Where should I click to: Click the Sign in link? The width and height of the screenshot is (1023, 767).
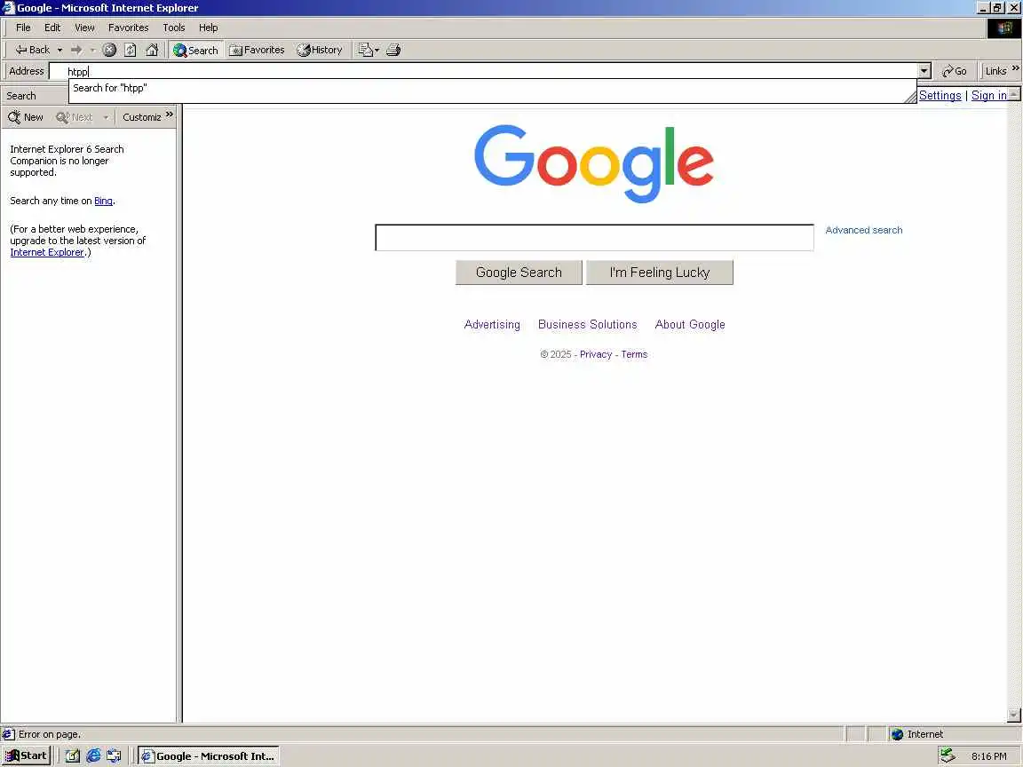coord(988,95)
